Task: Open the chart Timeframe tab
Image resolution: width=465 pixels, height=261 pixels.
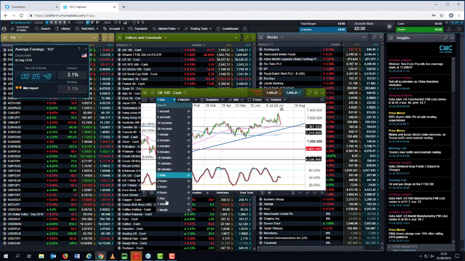Action: coord(222,193)
